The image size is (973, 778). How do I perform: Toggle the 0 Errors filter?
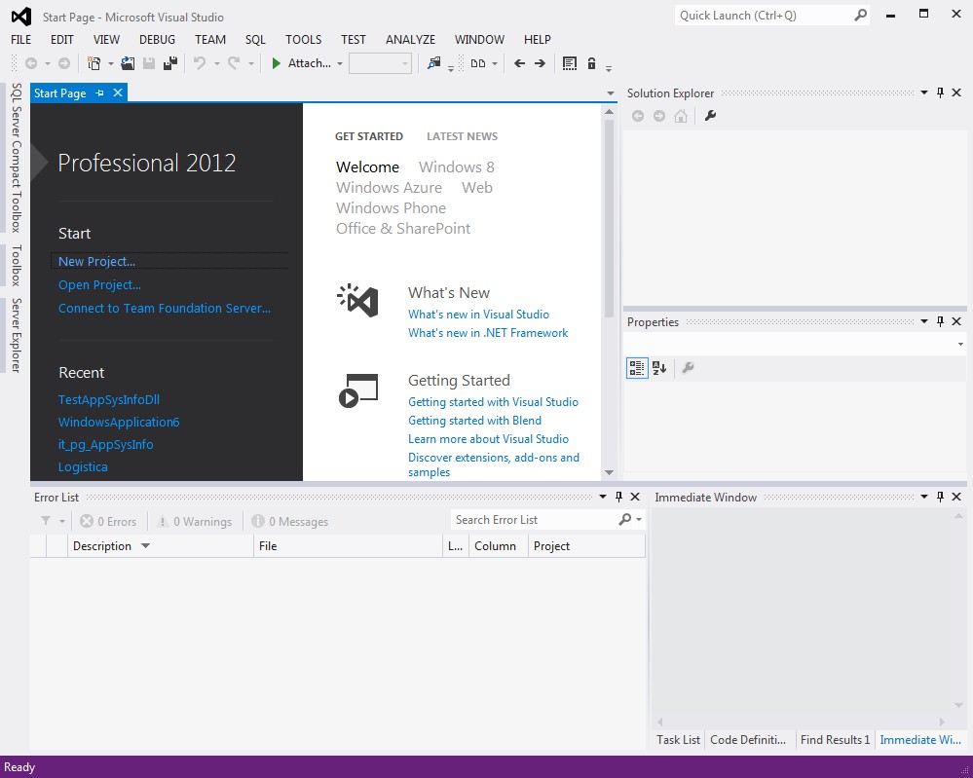108,522
